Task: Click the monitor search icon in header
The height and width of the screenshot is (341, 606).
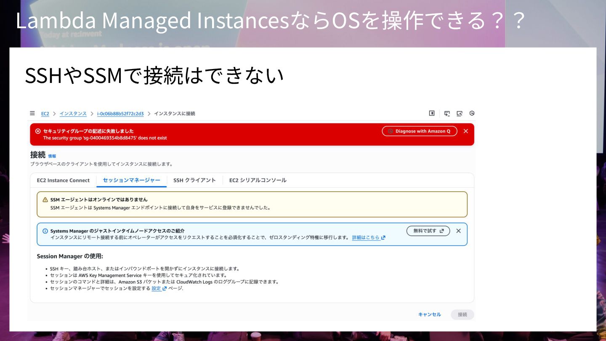Action: click(460, 113)
